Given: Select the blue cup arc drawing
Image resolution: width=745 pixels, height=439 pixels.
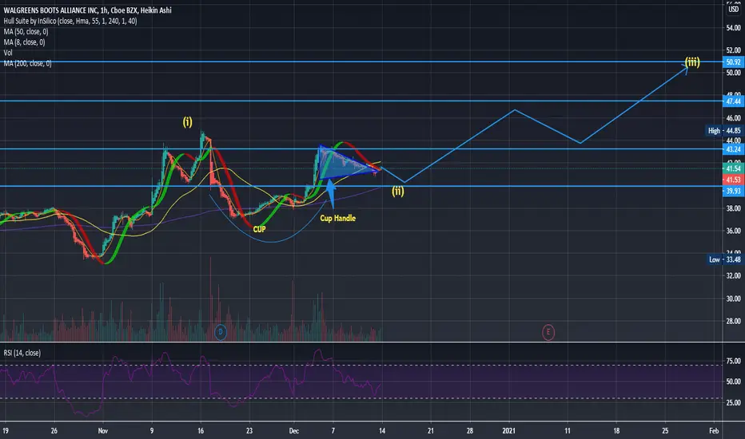Looking at the screenshot, I should click(x=271, y=242).
